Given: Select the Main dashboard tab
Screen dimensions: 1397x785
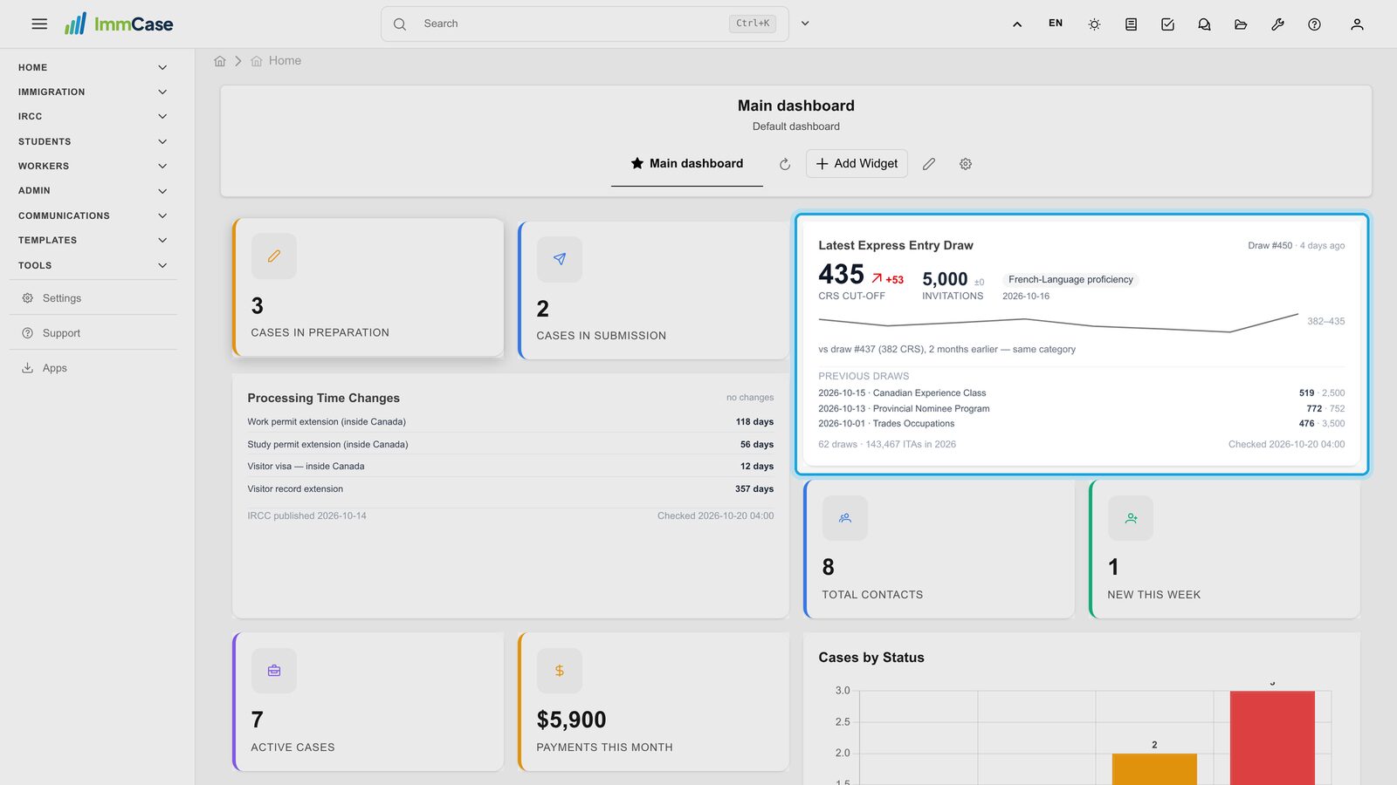Looking at the screenshot, I should [687, 164].
